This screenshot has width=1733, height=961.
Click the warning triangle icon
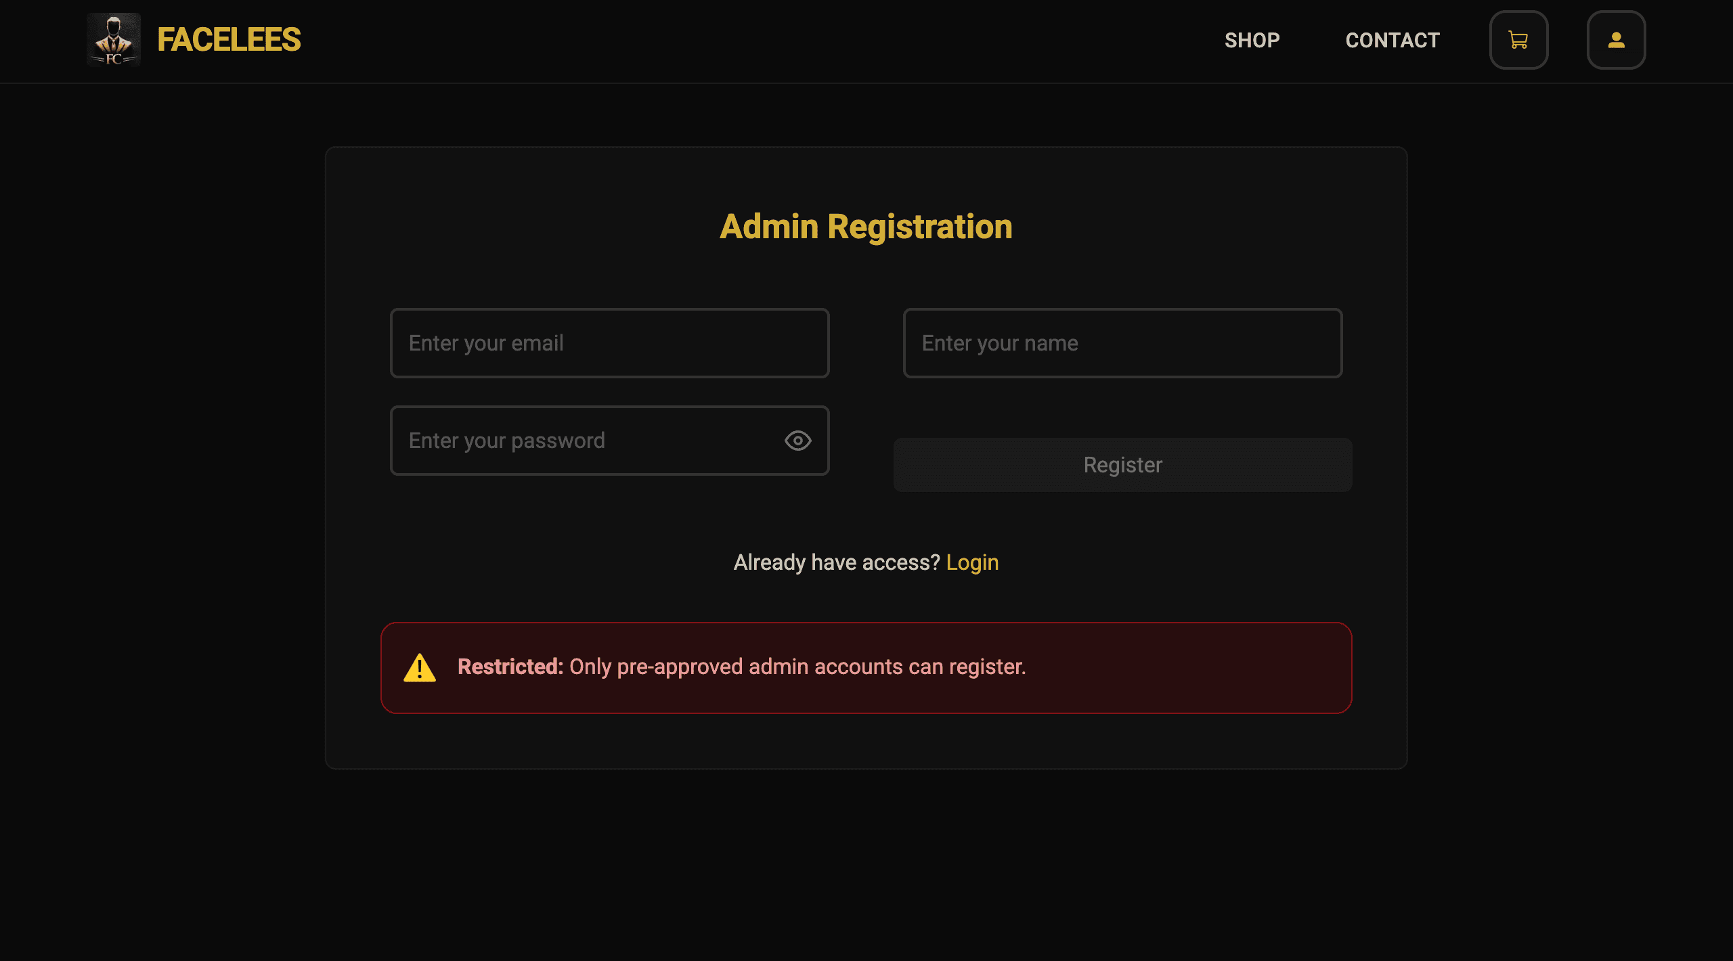pyautogui.click(x=421, y=667)
